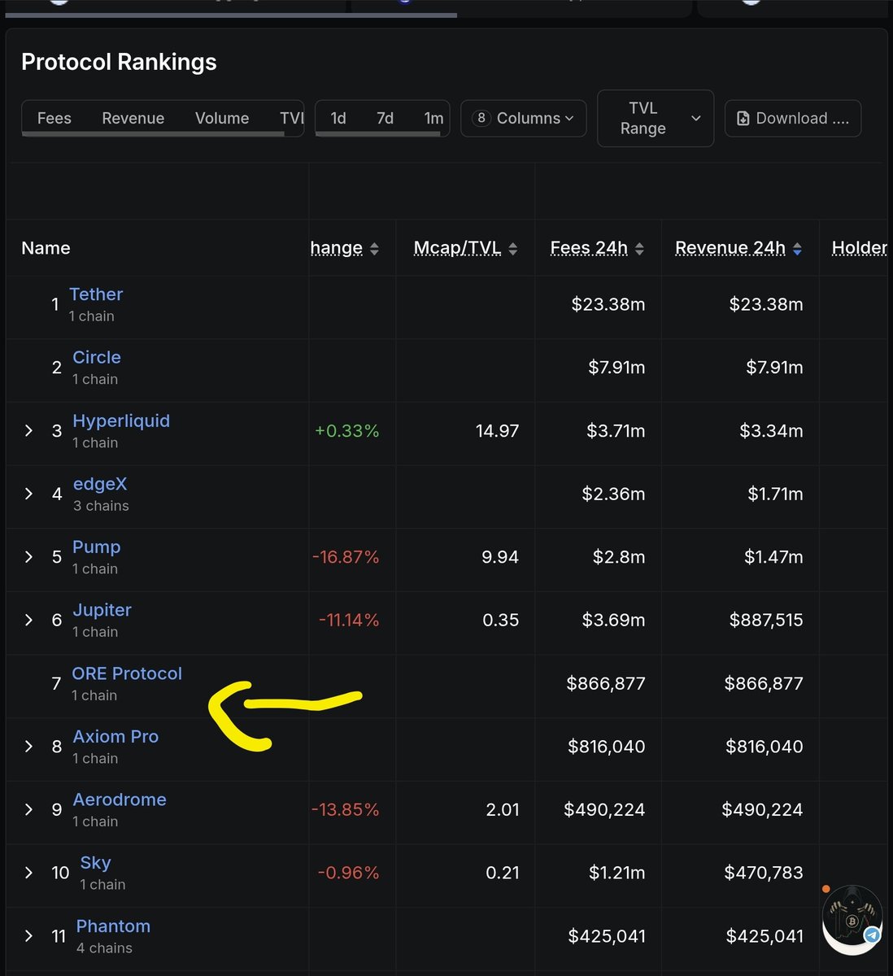Click the Holder column header
The width and height of the screenshot is (893, 976).
(x=859, y=248)
